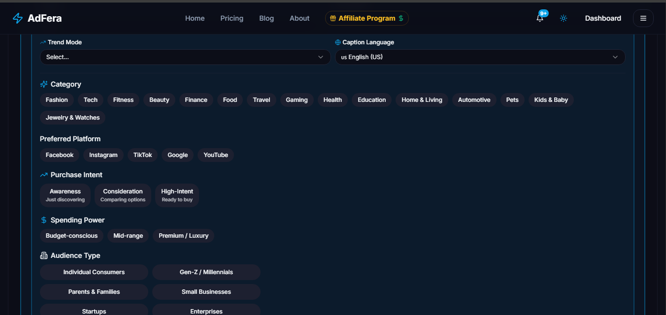Pick Instagram as preferred platform
The image size is (666, 315).
coord(103,155)
